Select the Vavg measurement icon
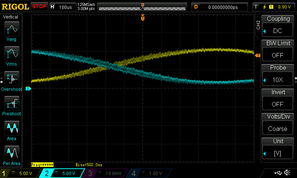Image resolution: width=297 pixels, height=178 pixels. coord(12,29)
